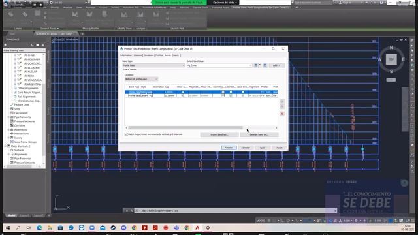Click the pick-from-drawing band style icon
Image resolution: width=418 pixels, height=235 pixels.
point(265,65)
